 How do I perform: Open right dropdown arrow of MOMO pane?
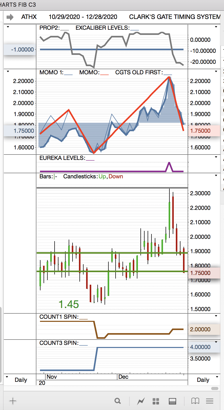[x=216, y=71]
